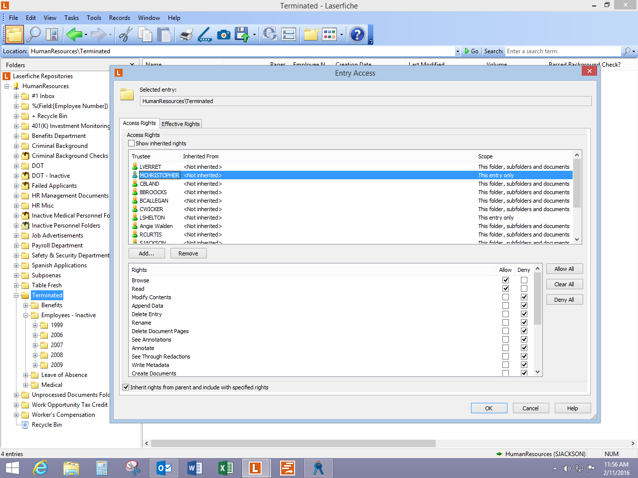The height and width of the screenshot is (478, 638).
Task: Click the copy pages icon
Action: [145, 34]
